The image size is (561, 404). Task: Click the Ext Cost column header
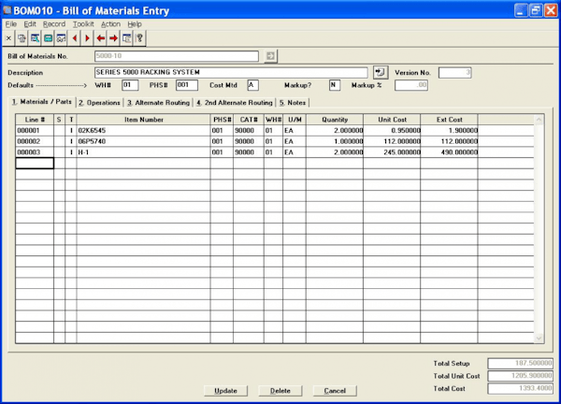pos(450,120)
